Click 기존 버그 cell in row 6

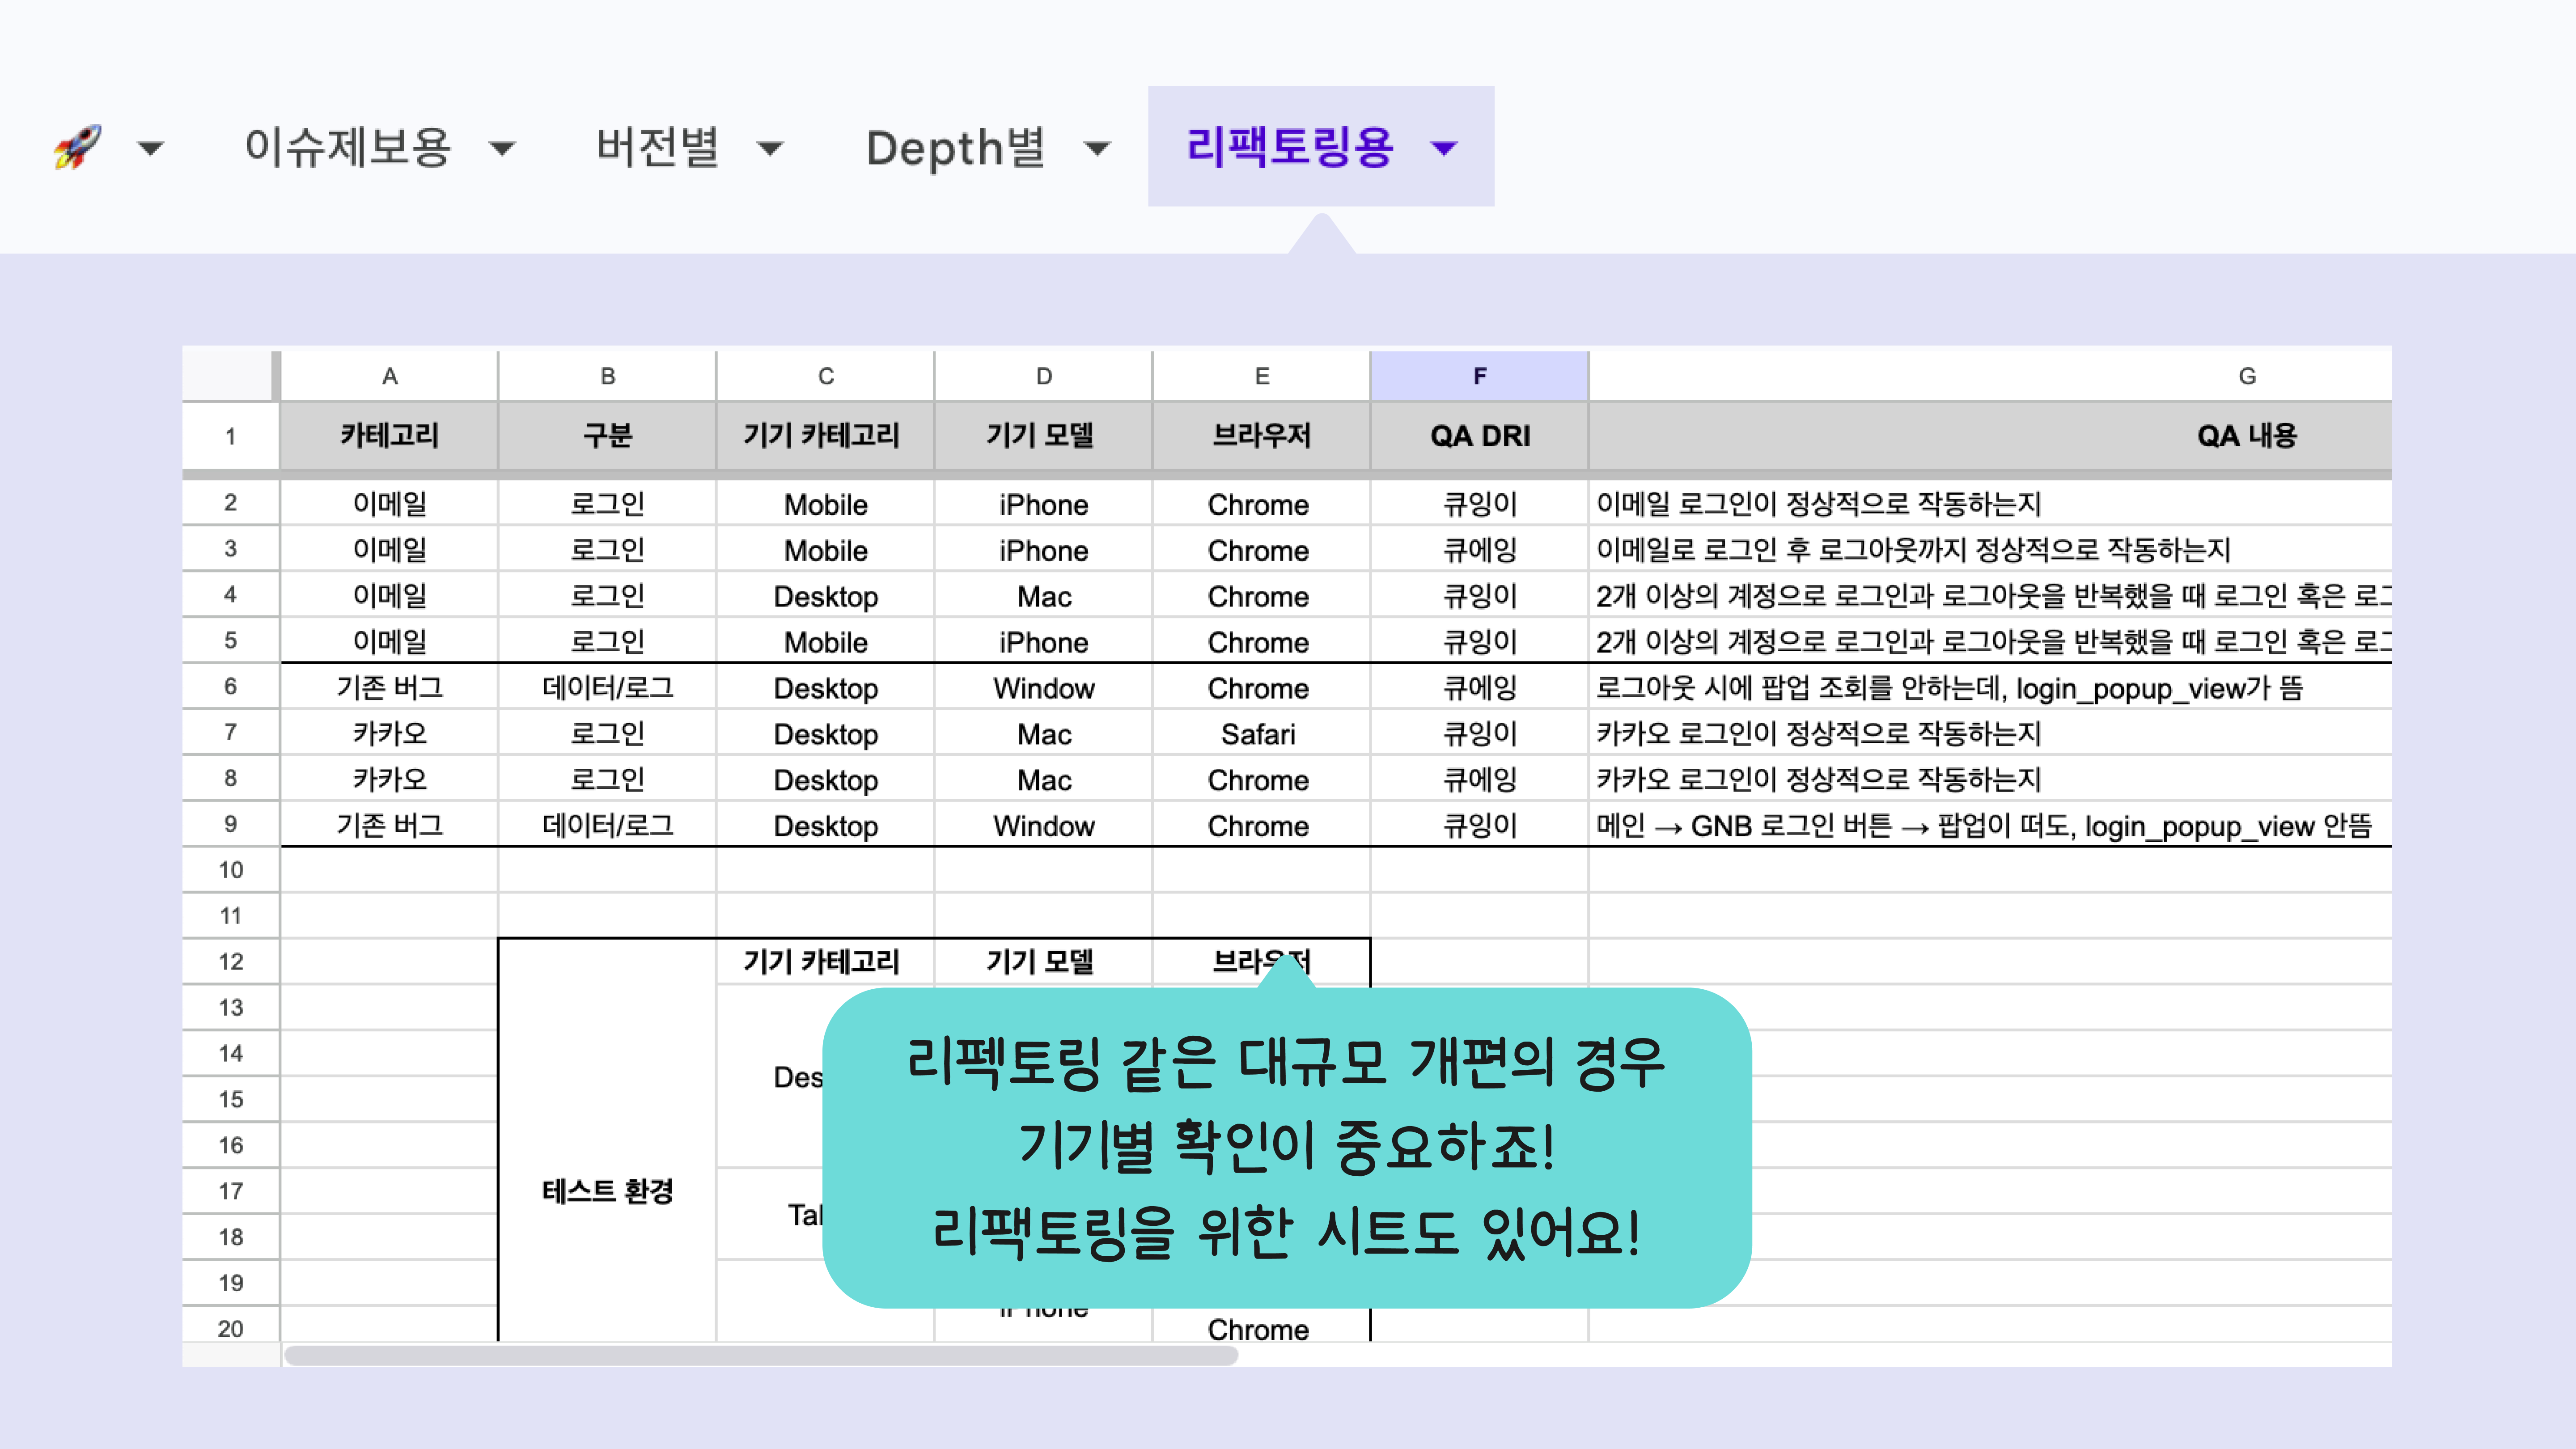389,688
